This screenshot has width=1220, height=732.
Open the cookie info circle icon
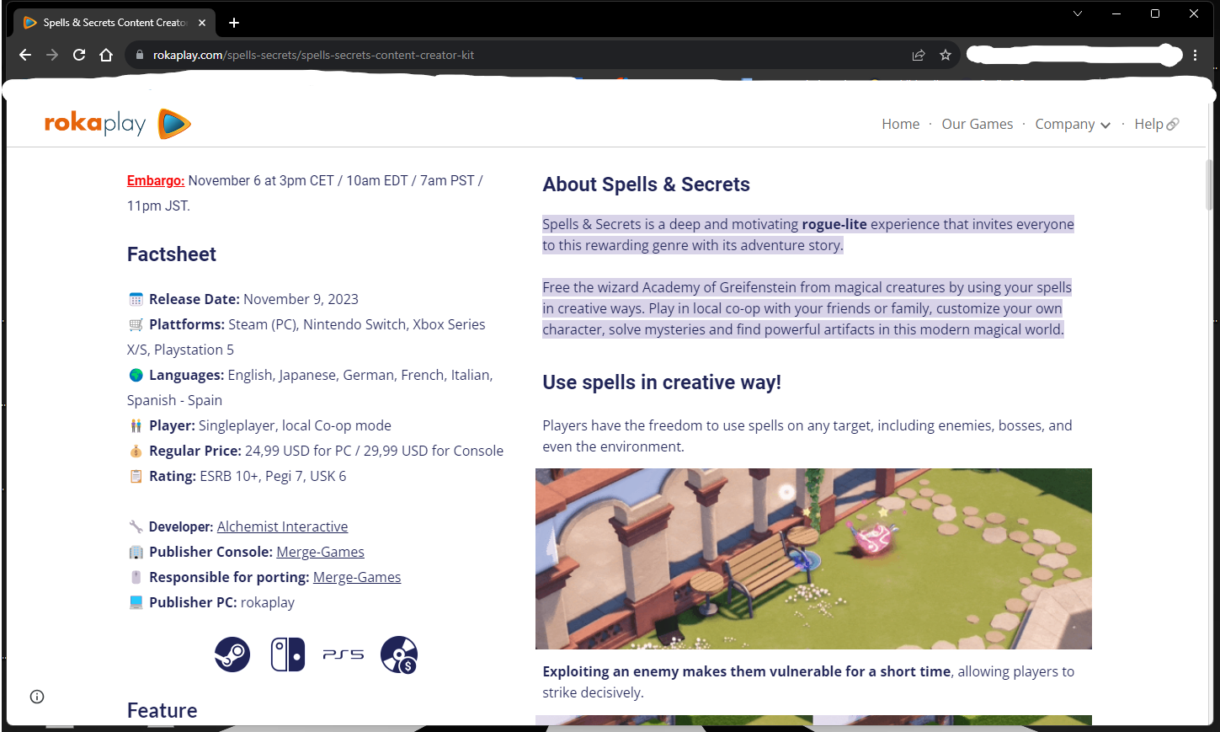37,697
